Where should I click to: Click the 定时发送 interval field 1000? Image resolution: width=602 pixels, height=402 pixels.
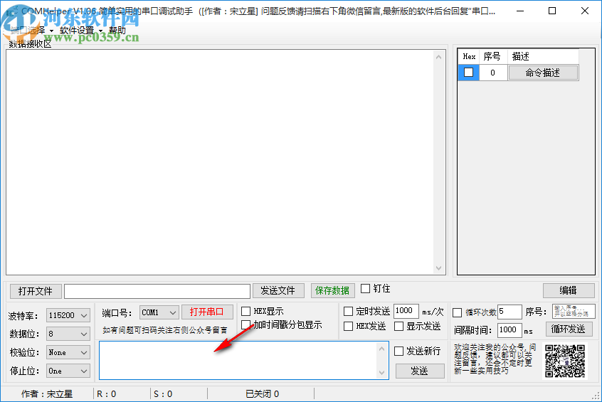click(406, 312)
